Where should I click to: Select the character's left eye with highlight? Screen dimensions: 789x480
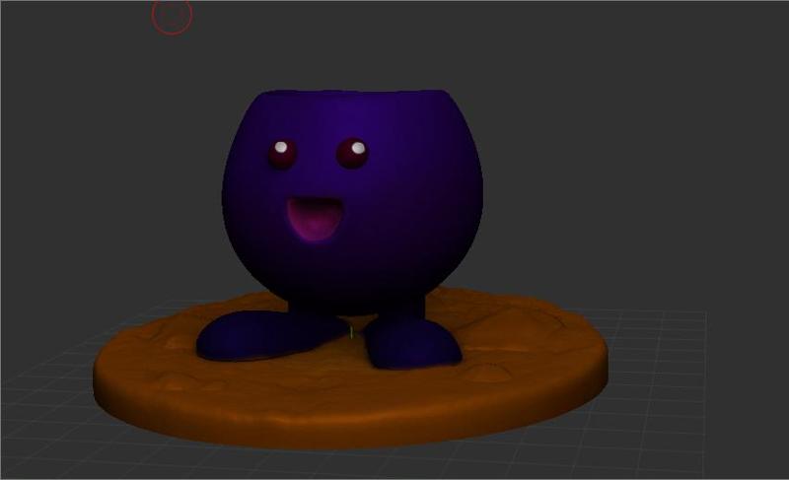[282, 154]
